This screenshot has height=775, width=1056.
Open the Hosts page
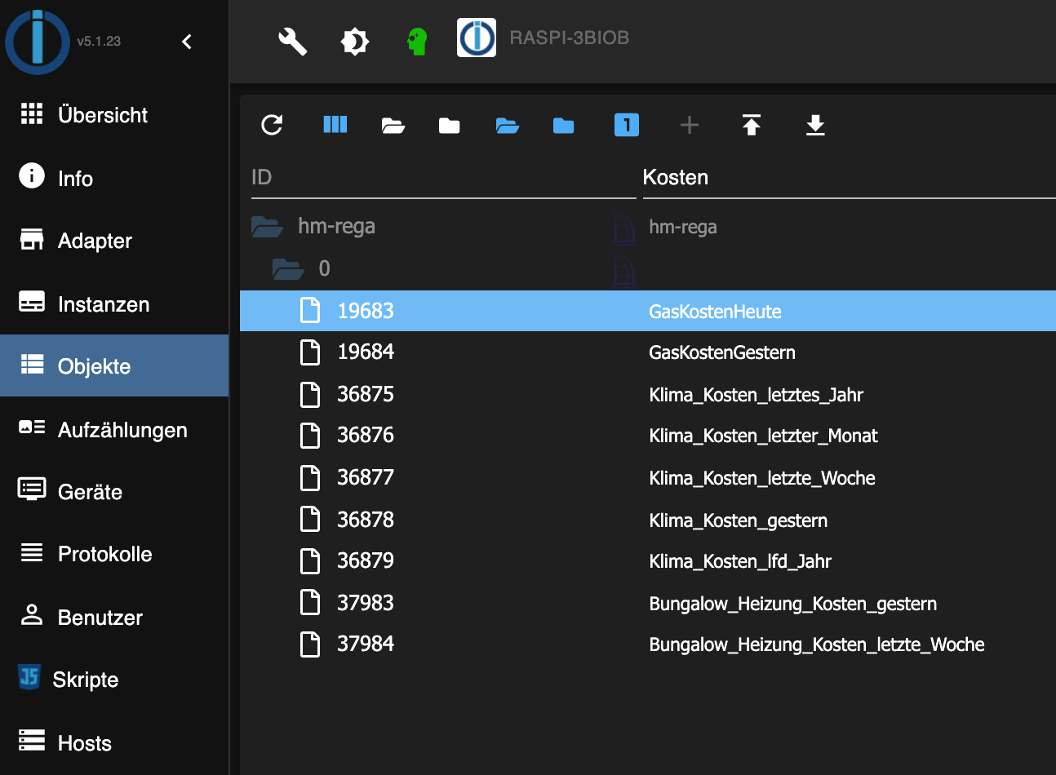pyautogui.click(x=114, y=742)
